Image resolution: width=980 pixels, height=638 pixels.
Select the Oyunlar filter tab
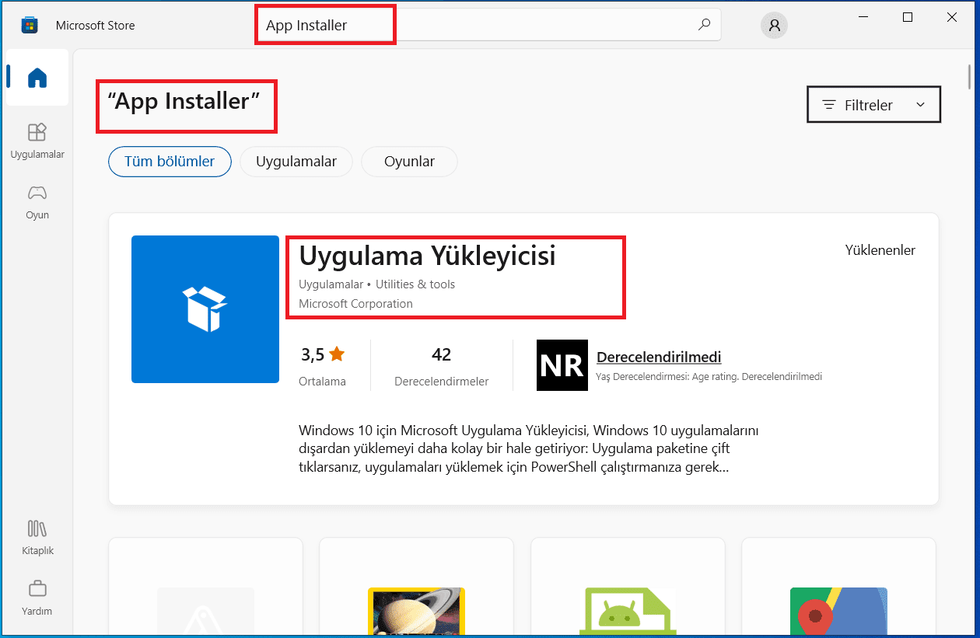[x=409, y=162]
